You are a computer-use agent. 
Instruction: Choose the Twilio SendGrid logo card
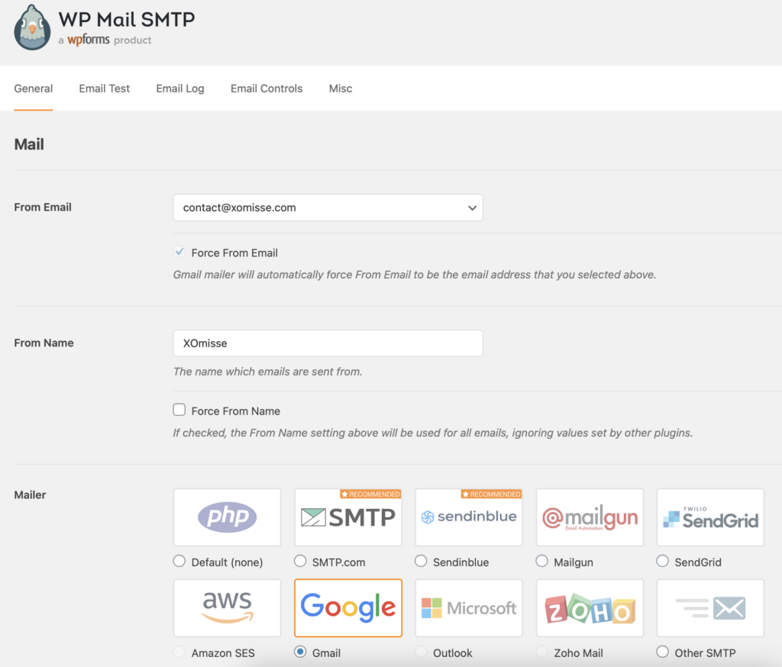click(711, 517)
